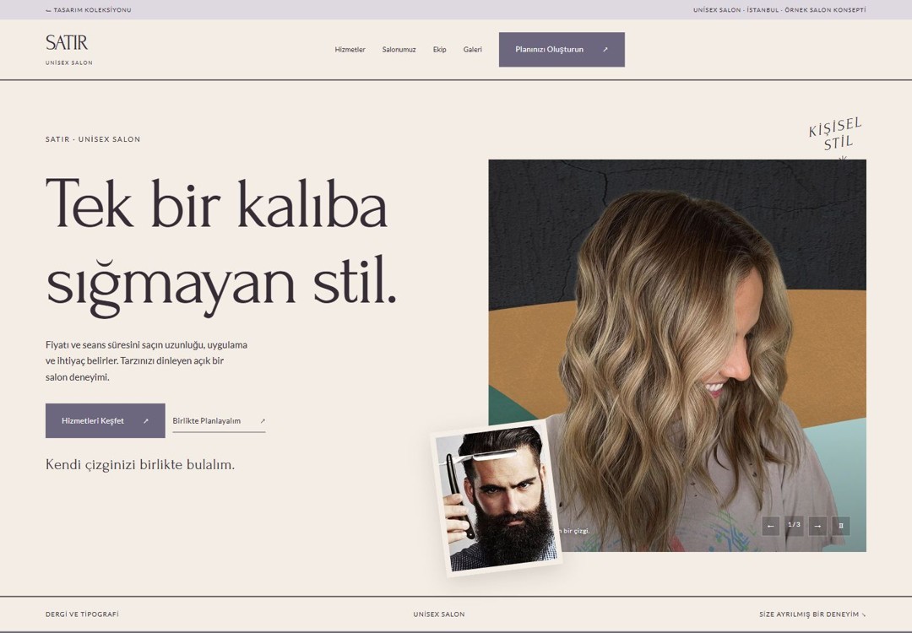The height and width of the screenshot is (633, 912).
Task: Open the Galeri navigation link
Action: click(472, 50)
